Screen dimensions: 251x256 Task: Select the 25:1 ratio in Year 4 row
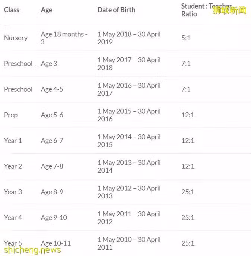click(x=188, y=218)
